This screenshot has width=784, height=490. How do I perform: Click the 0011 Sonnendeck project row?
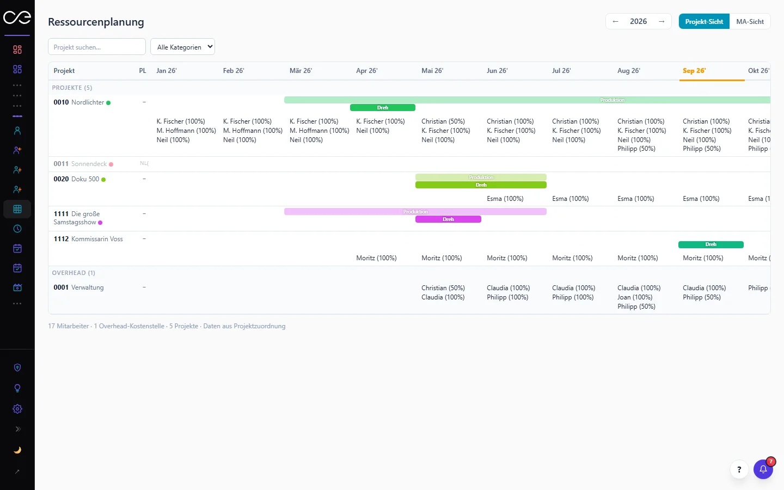[409, 164]
